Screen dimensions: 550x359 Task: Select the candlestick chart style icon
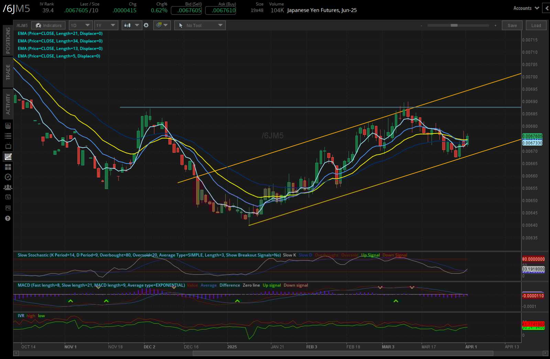click(x=128, y=25)
